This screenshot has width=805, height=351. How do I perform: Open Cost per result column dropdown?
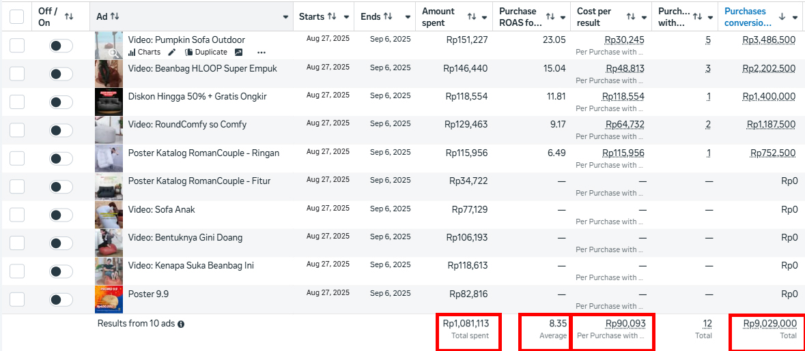point(647,16)
